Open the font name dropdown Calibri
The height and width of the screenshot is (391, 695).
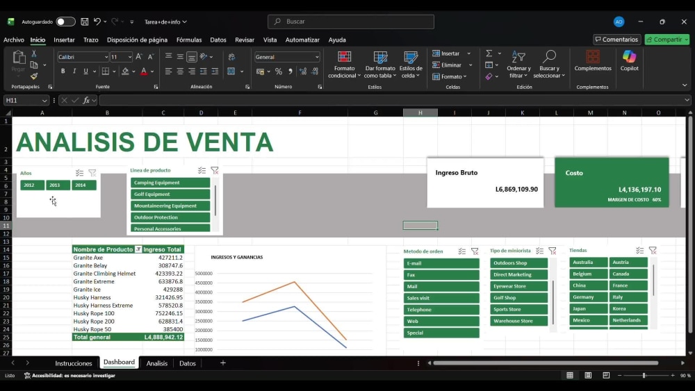pos(106,57)
